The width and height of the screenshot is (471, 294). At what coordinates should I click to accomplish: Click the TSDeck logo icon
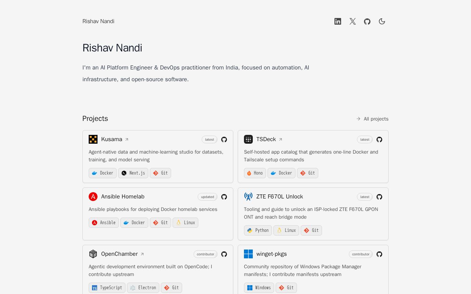248,139
